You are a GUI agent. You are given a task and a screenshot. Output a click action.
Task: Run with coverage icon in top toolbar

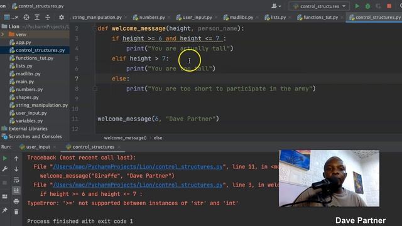click(x=378, y=6)
